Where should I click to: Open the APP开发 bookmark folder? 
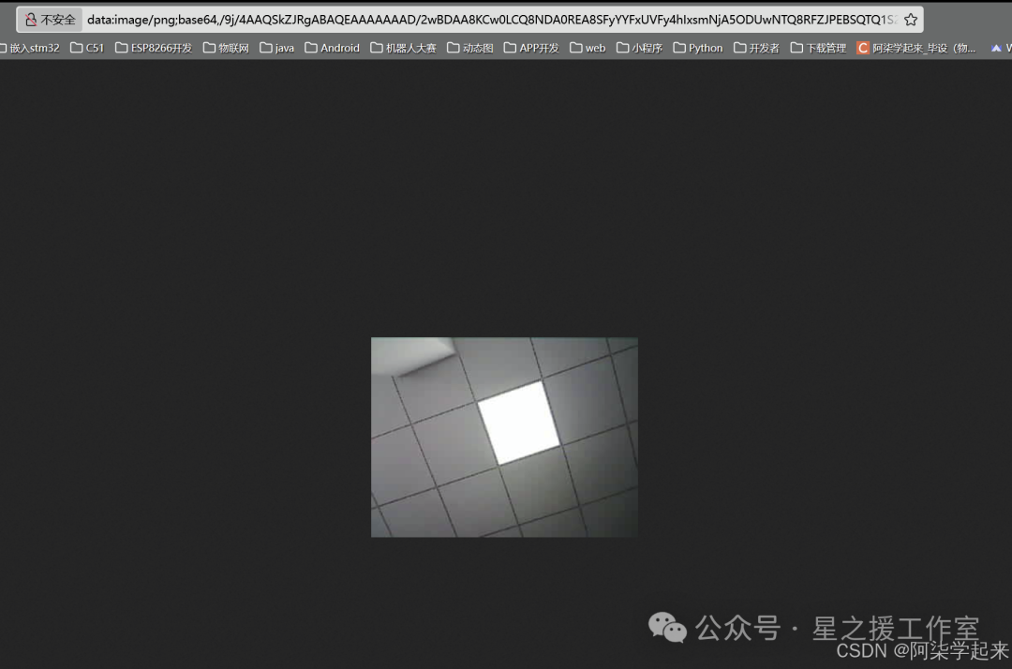(x=531, y=48)
